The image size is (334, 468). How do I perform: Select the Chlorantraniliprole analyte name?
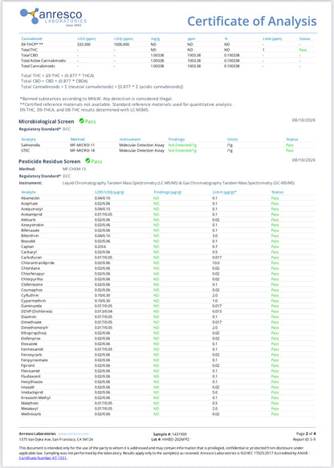[38, 263]
